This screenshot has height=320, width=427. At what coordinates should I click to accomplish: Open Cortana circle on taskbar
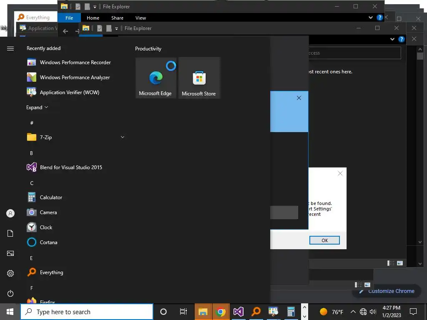coord(163,312)
